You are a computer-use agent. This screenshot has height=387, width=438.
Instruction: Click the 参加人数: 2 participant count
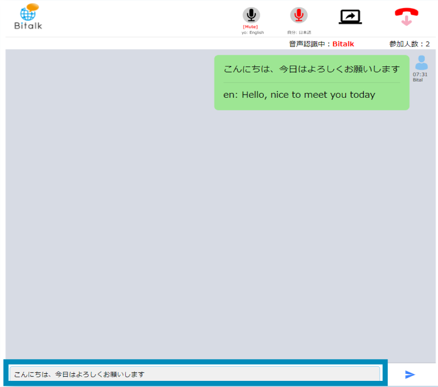(x=409, y=44)
